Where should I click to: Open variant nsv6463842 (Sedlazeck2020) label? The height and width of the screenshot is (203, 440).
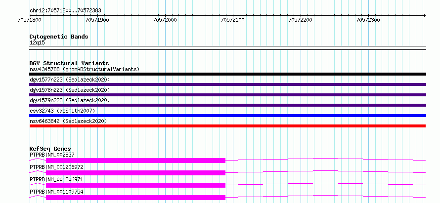[x=68, y=121]
